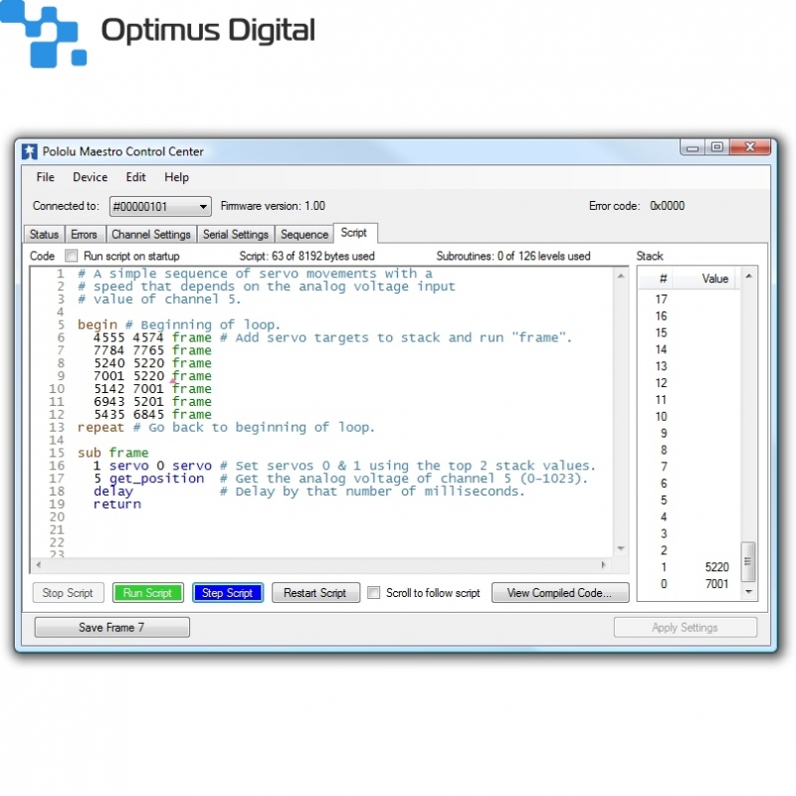Click code line '5435 6845 frame'
796x796 pixels.
152,414
